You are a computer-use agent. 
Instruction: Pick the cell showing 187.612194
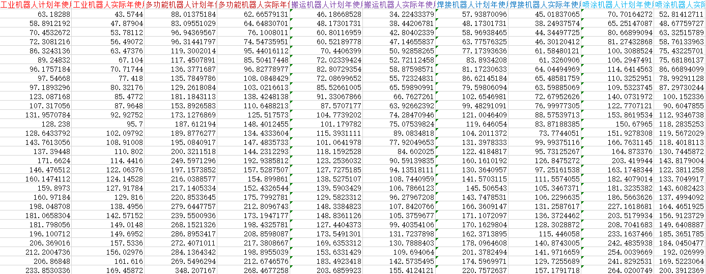point(181,124)
